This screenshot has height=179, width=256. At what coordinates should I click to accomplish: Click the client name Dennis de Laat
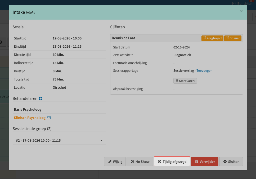tap(123, 38)
